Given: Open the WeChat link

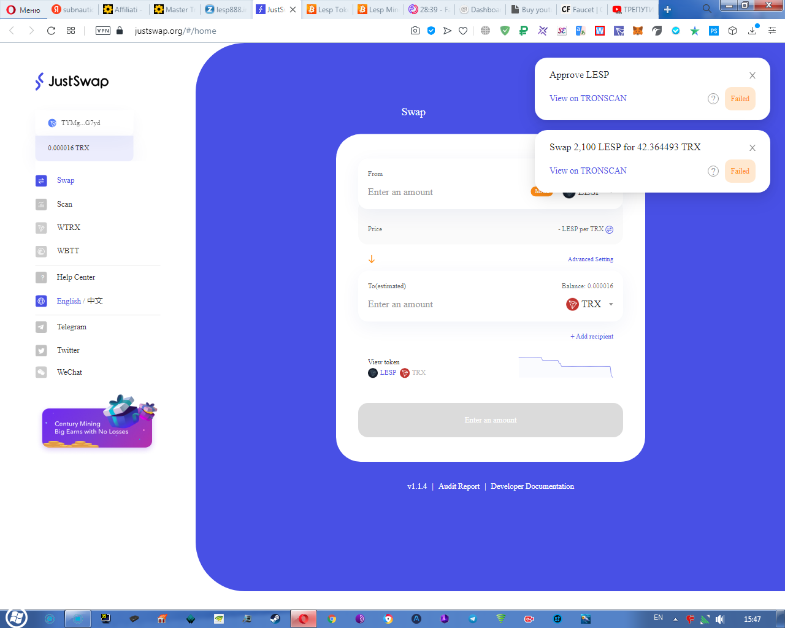Looking at the screenshot, I should pyautogui.click(x=69, y=372).
